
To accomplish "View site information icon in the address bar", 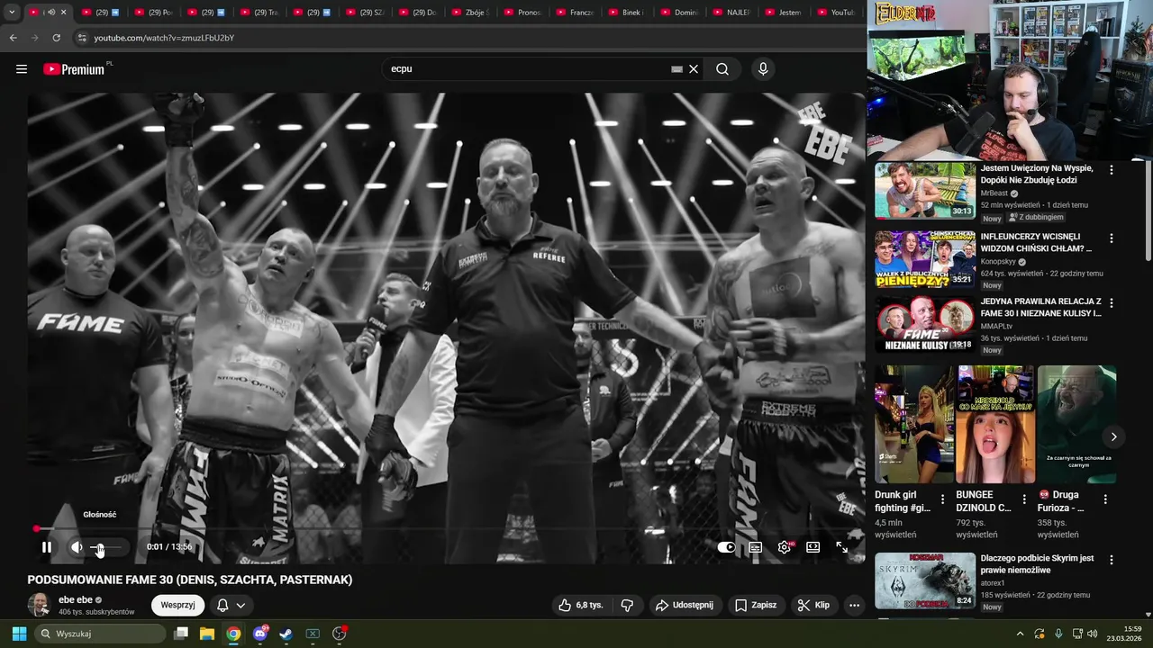I will 82,38.
